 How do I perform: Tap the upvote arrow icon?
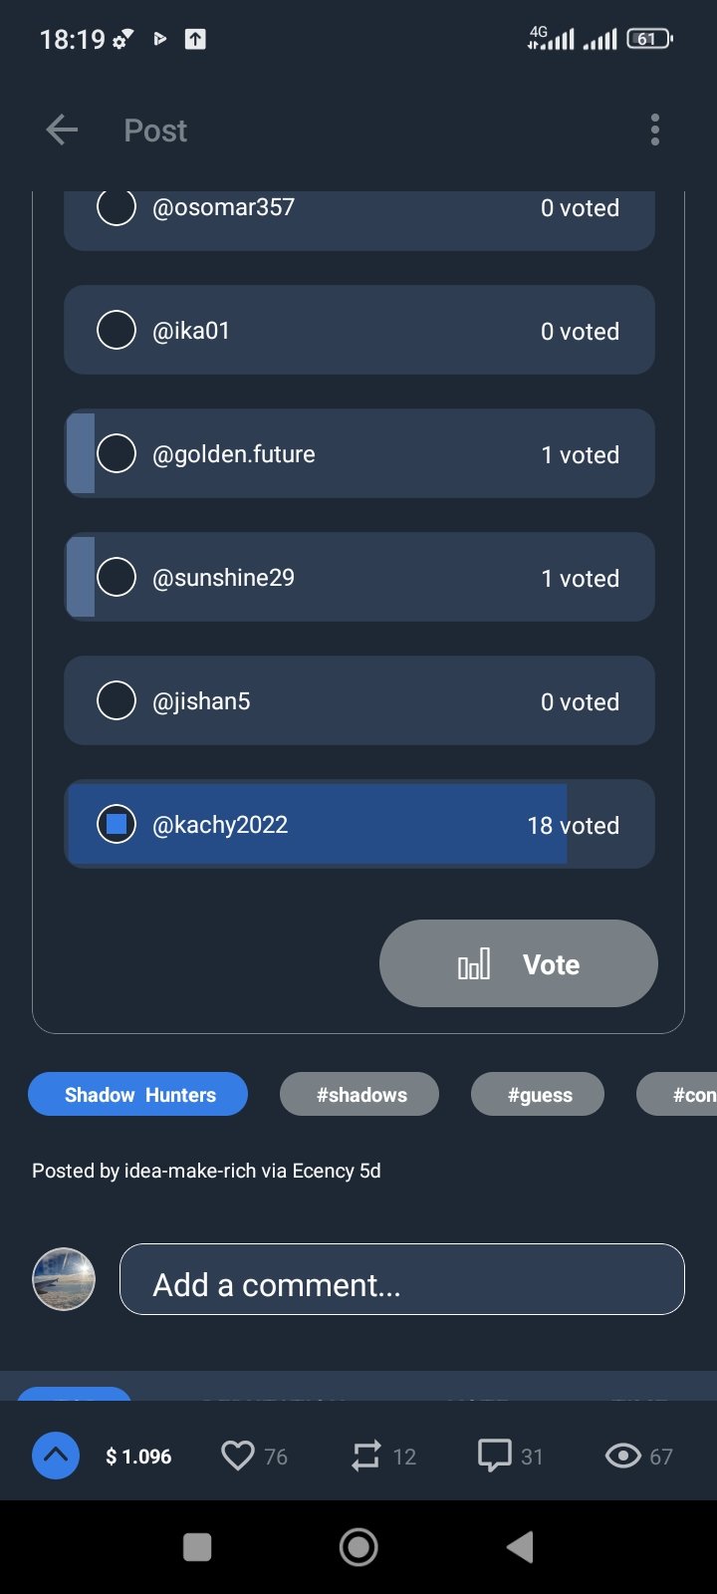click(56, 1456)
